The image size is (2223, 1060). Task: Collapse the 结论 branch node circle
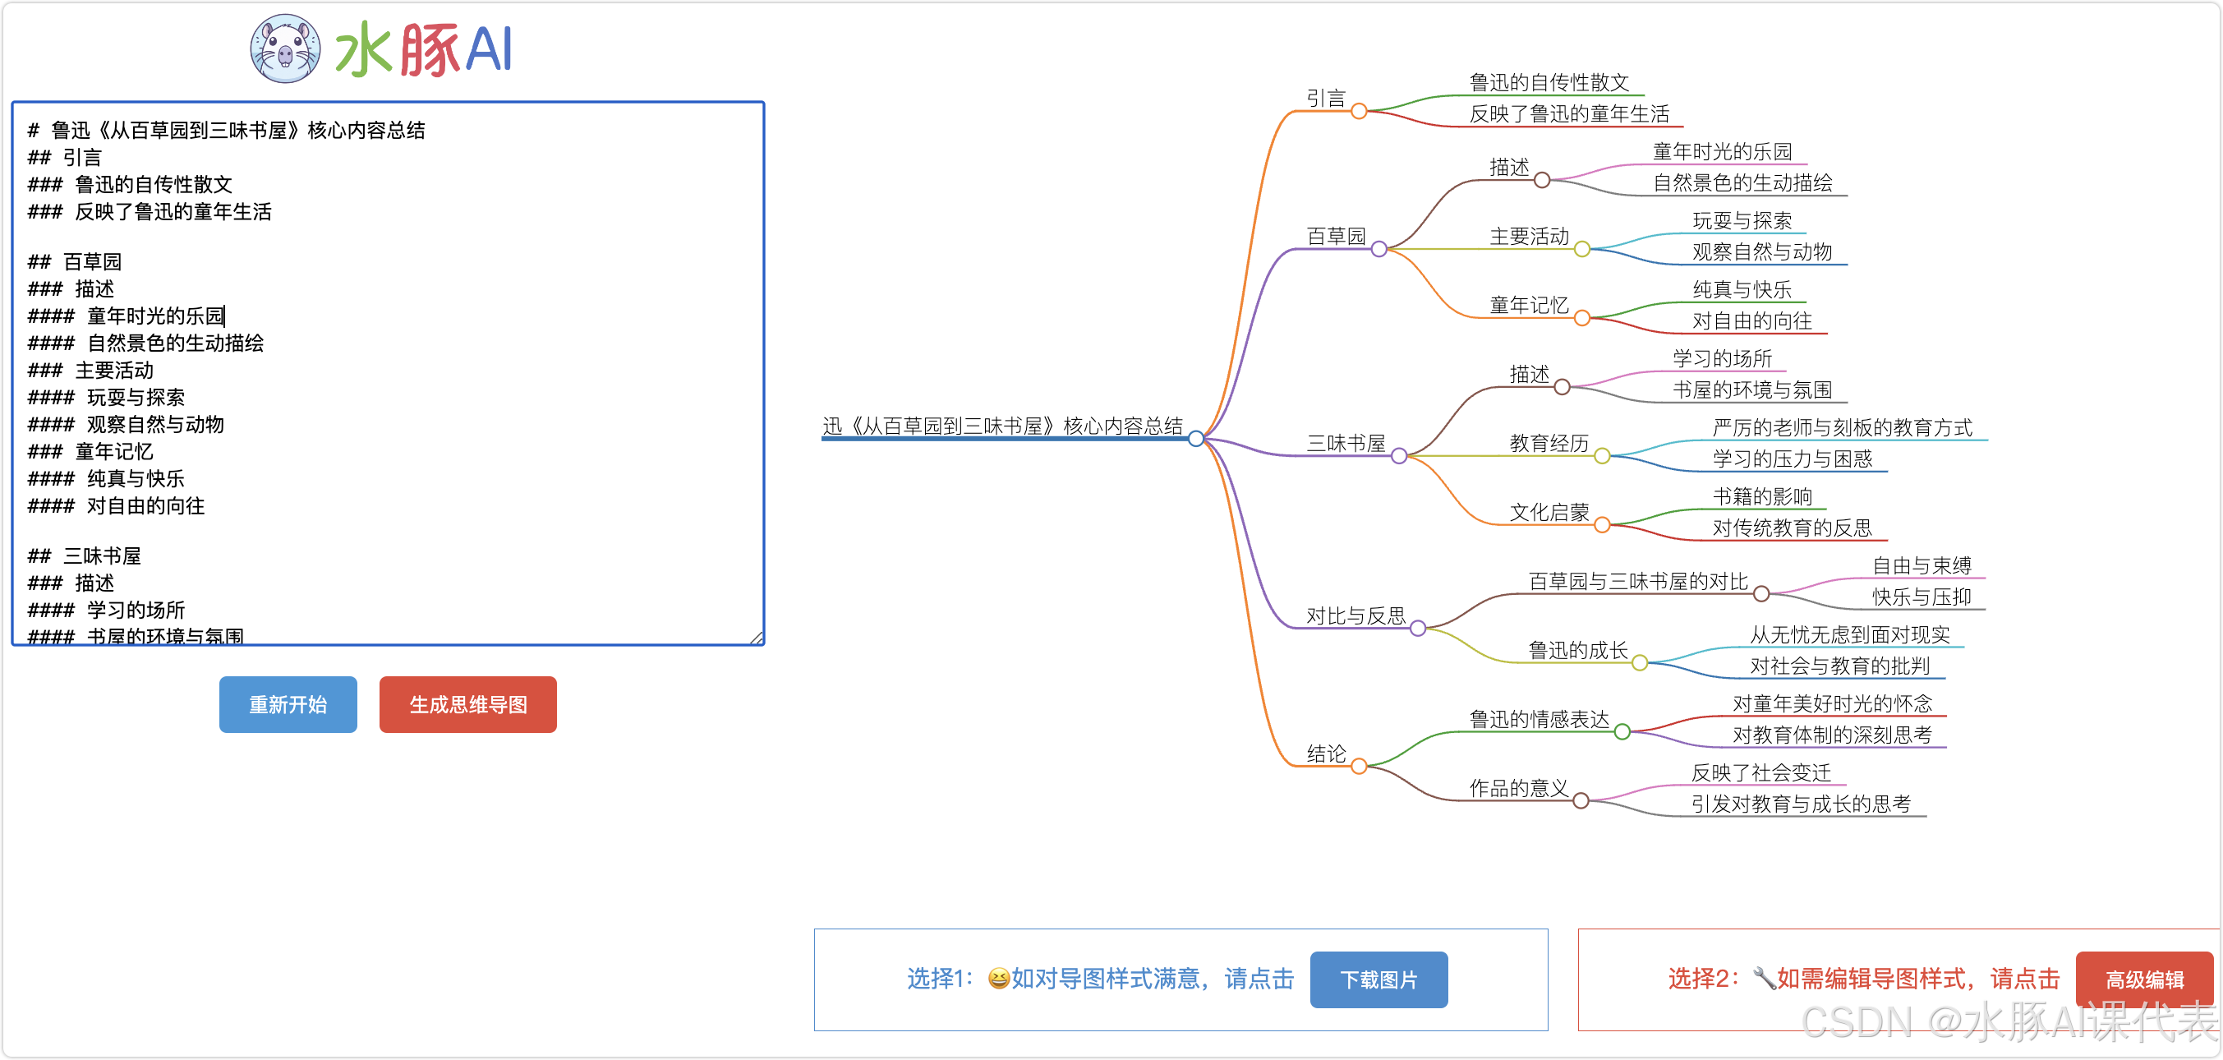[1358, 767]
